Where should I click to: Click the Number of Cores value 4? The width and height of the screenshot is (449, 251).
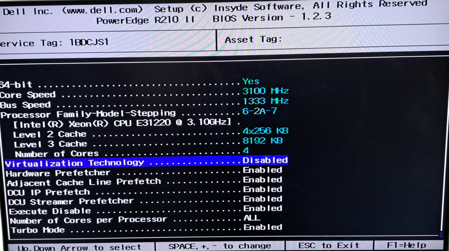click(246, 150)
